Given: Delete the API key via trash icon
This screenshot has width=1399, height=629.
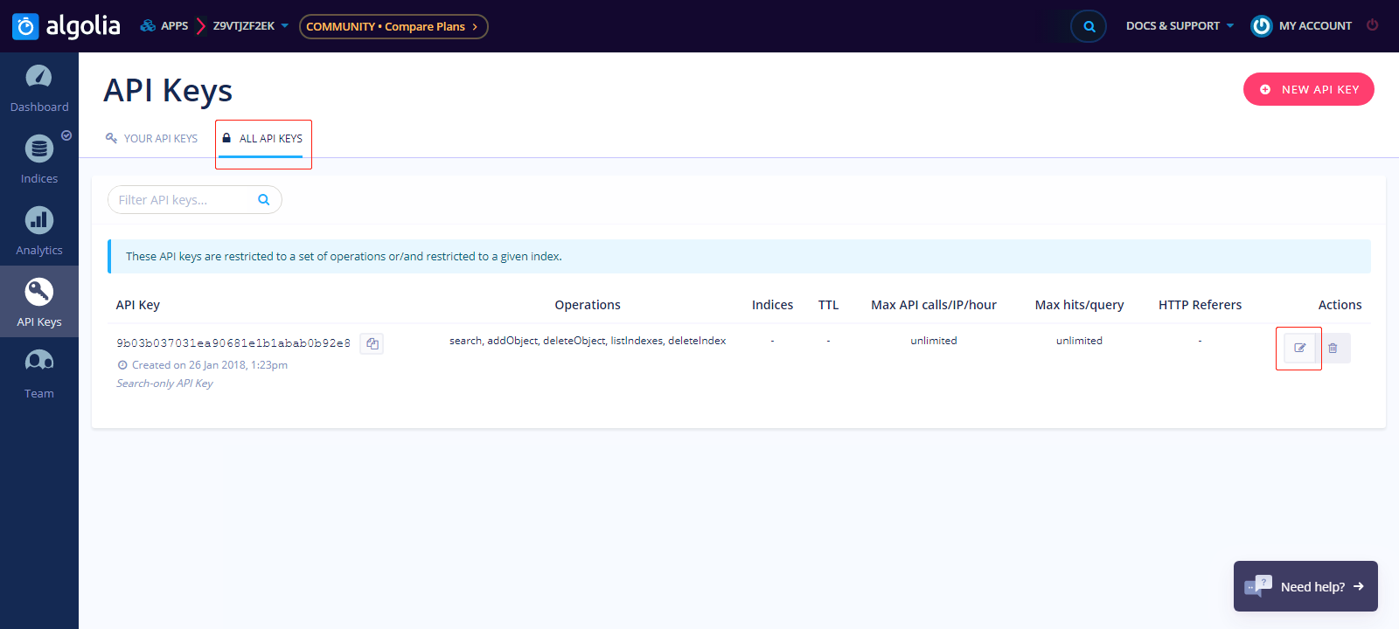Looking at the screenshot, I should click(1333, 348).
